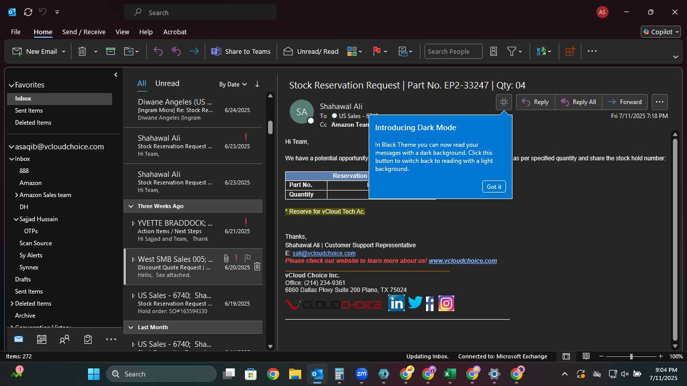Collapse the asaqib@vcloudchoice.com account
Screen dimensions: 687x386
click(x=11, y=147)
